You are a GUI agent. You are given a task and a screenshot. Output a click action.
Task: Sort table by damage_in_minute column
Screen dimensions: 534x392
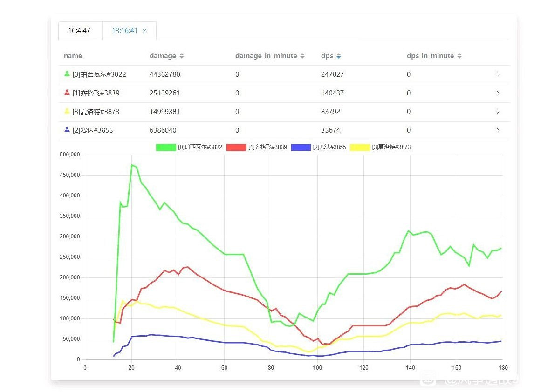pos(302,56)
